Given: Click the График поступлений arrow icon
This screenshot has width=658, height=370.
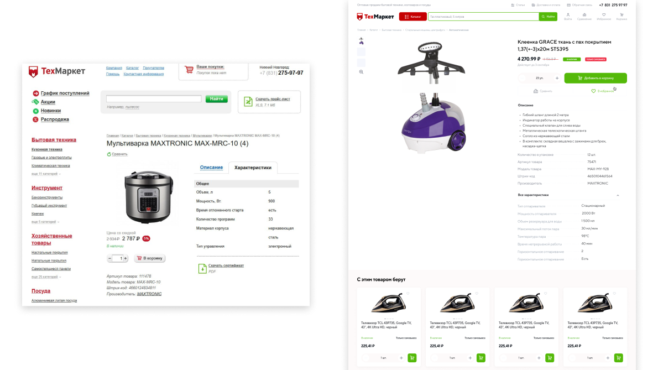Looking at the screenshot, I should pyautogui.click(x=36, y=93).
